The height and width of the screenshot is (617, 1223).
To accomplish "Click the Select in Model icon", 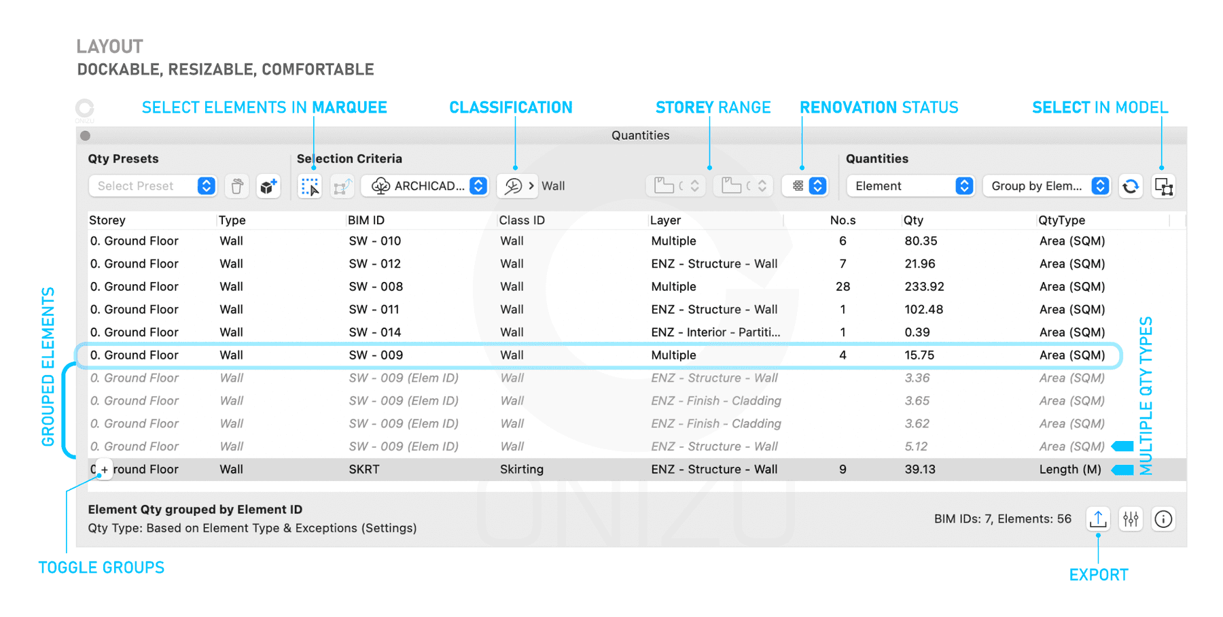I will (1163, 186).
